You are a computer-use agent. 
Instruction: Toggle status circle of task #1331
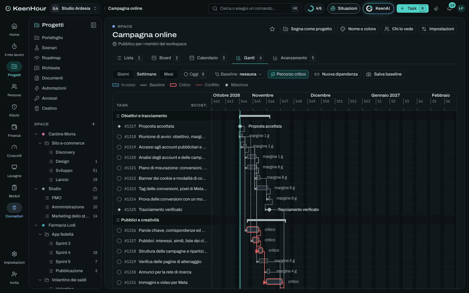[119, 283]
